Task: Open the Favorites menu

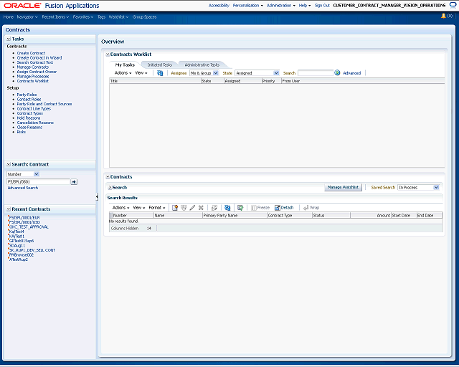Action: [83, 17]
